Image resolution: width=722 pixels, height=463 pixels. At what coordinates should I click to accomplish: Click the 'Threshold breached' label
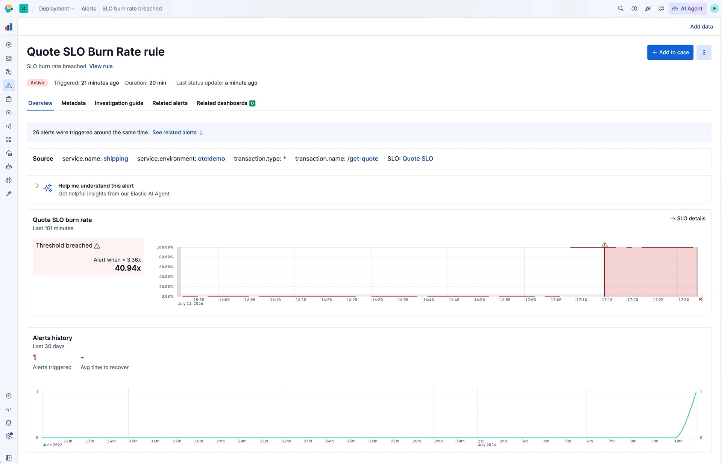click(64, 245)
